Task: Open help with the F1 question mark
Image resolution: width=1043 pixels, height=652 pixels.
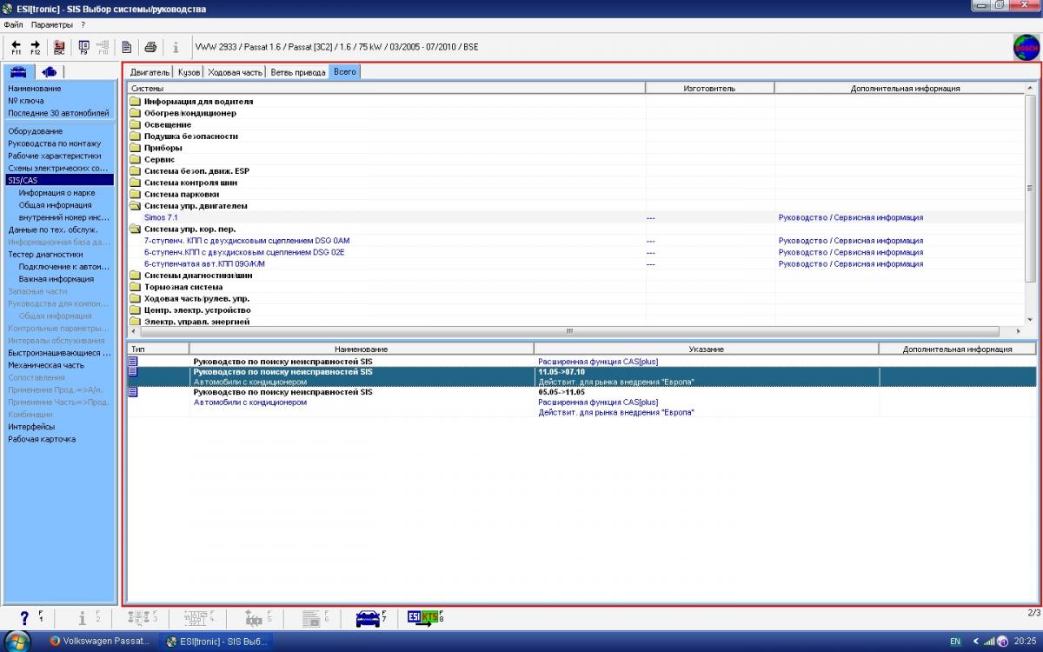Action: (x=24, y=618)
